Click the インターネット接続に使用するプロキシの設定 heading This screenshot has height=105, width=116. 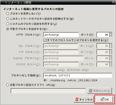coord(34,9)
